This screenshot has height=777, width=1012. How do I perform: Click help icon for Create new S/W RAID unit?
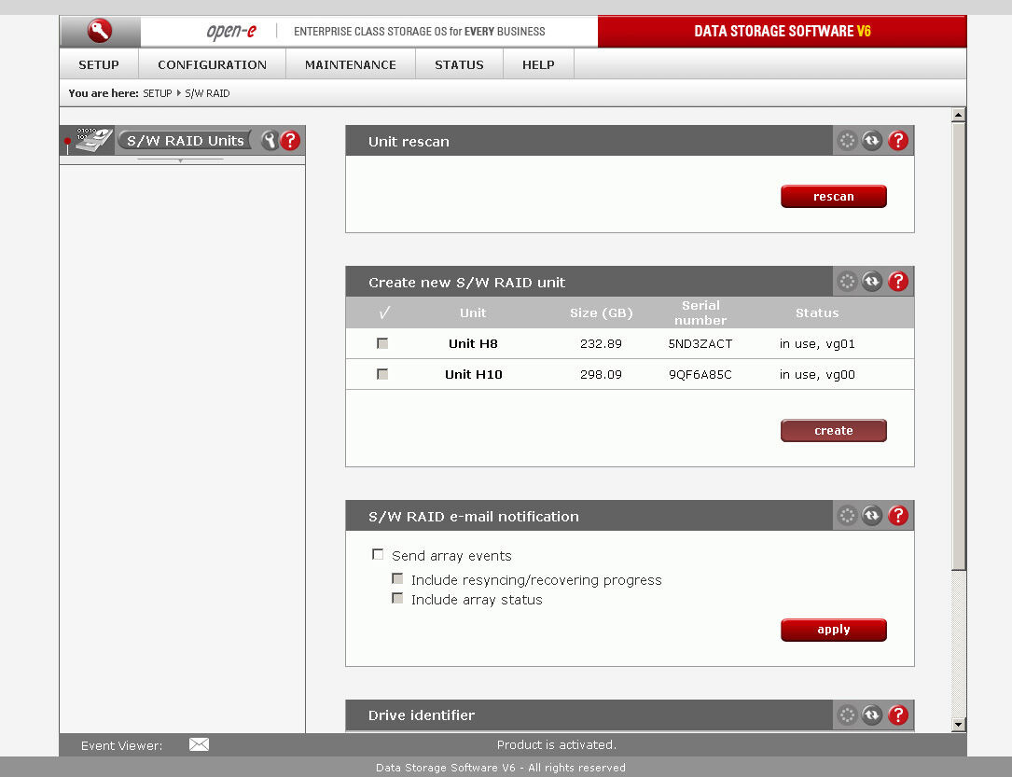pyautogui.click(x=897, y=282)
